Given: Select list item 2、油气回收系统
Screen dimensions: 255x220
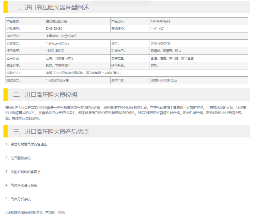Looking at the screenshot, I should [18, 158].
